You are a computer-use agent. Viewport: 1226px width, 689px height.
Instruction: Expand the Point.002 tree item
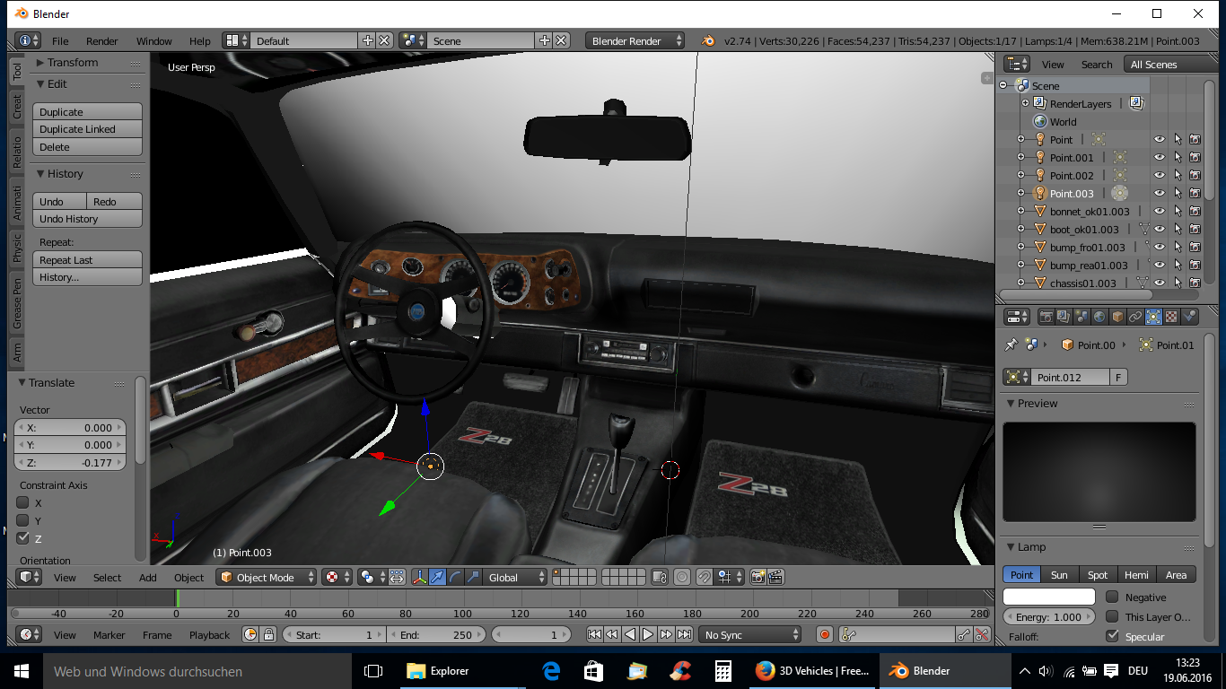(1020, 175)
